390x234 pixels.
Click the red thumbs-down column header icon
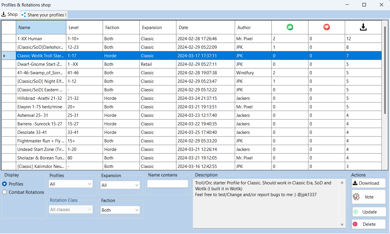coord(326,27)
